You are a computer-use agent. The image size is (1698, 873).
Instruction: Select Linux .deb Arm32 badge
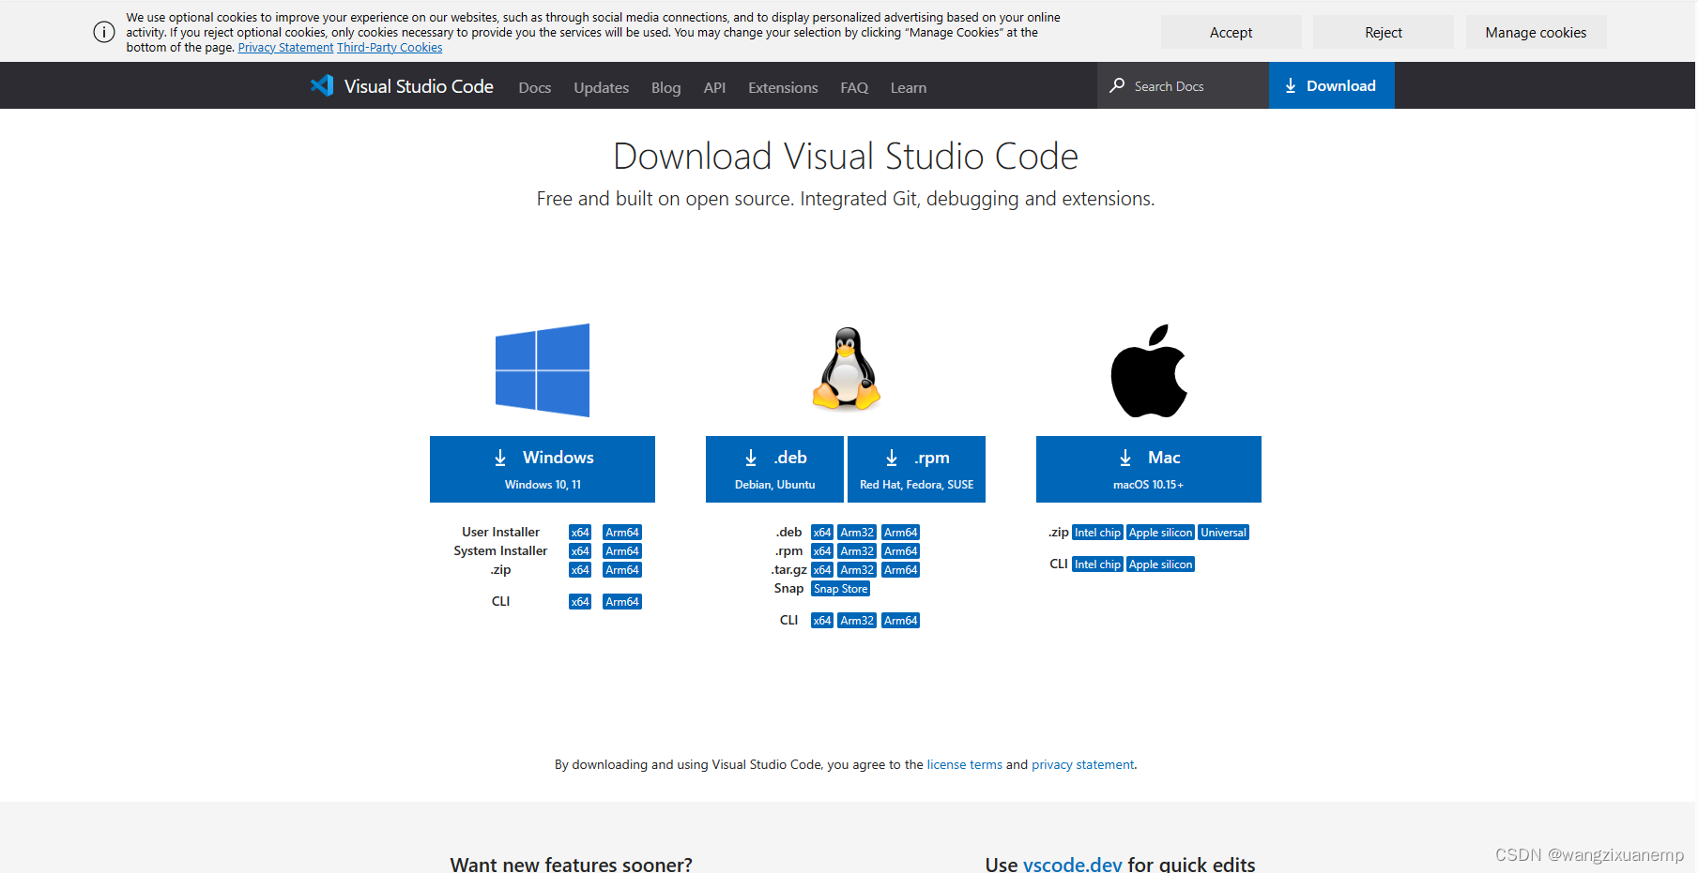pos(857,533)
